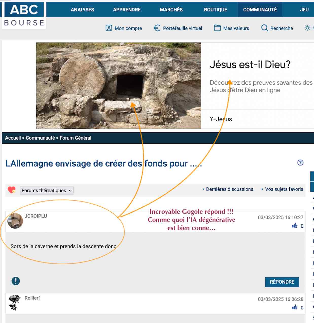
Task: Open the Mes valeurs link
Action: click(236, 28)
